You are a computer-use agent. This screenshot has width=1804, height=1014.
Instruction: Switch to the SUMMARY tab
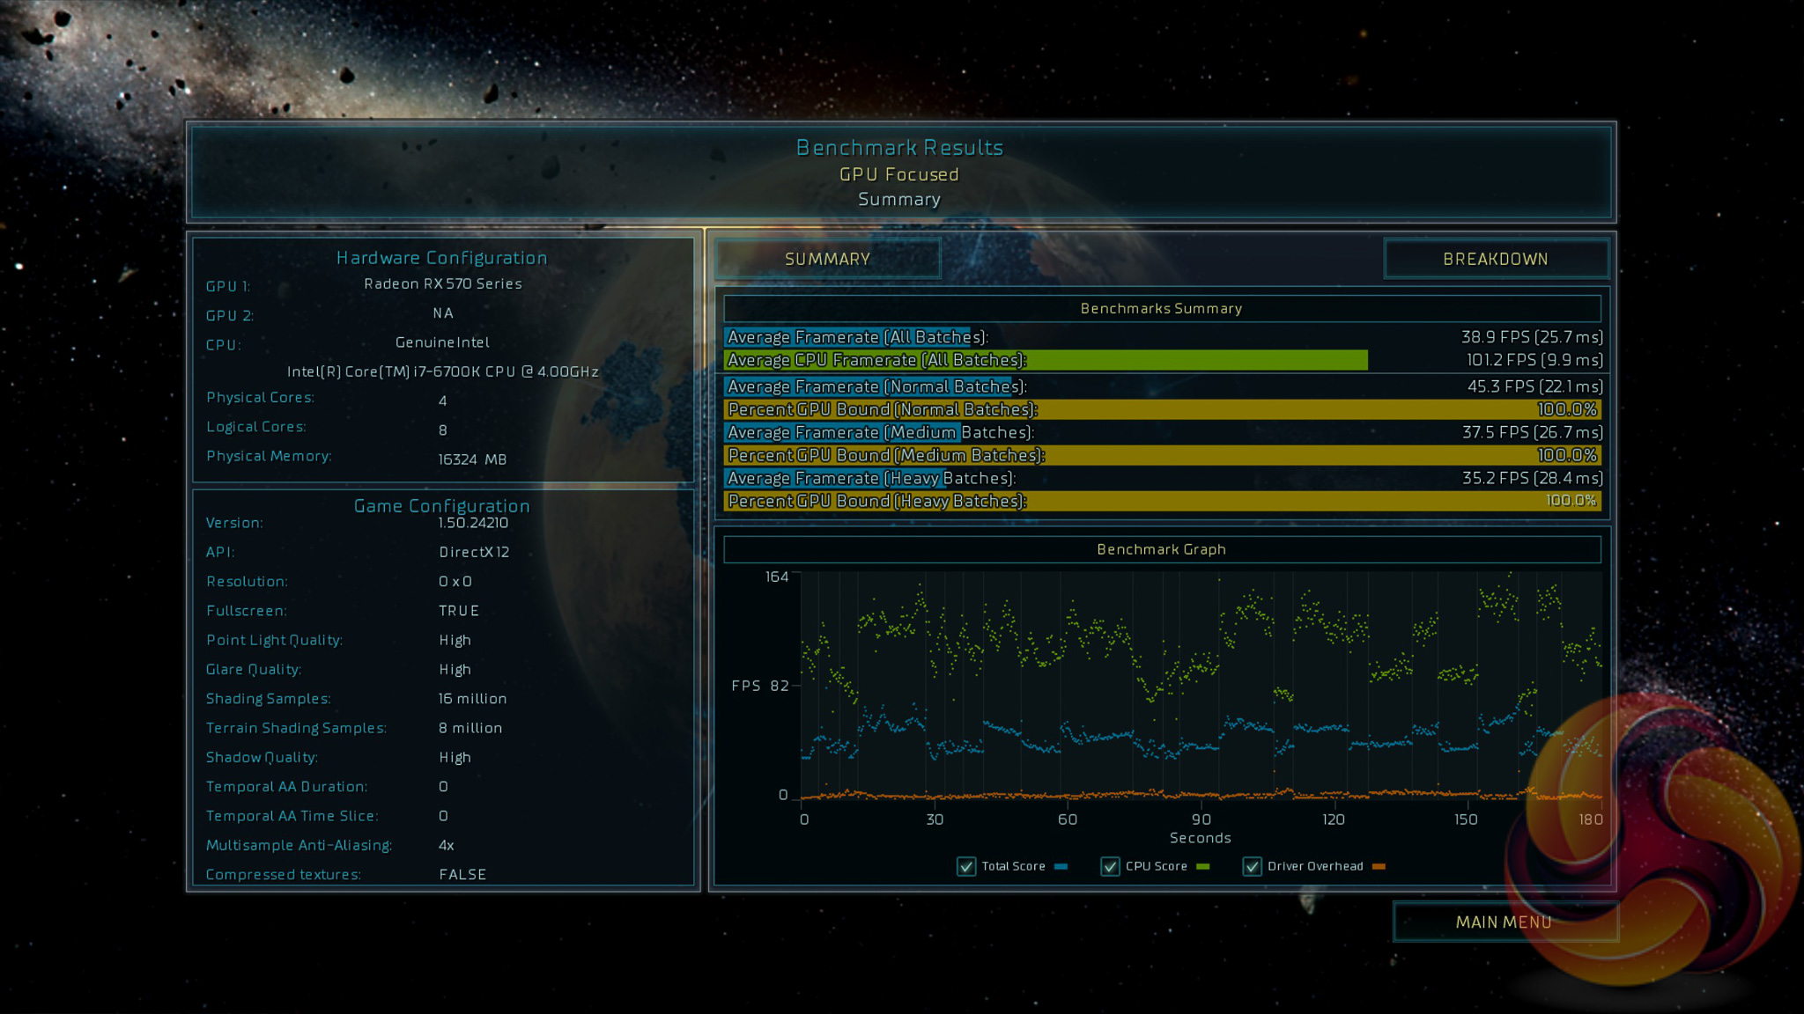(827, 259)
